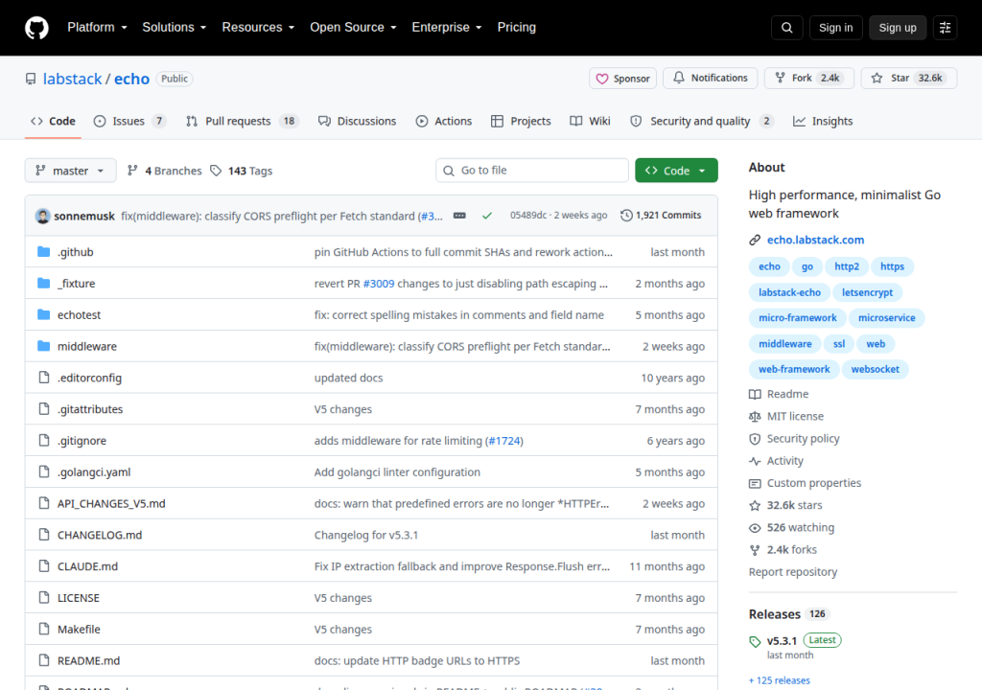
Task: Switch to the Pull requests tab
Action: pos(242,121)
